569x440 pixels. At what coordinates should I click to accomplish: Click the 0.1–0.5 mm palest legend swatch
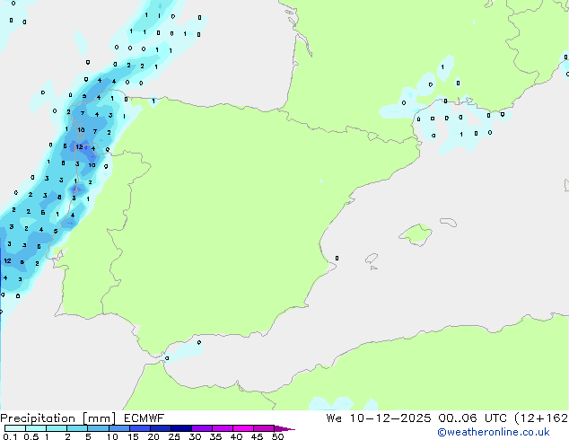pyautogui.click(x=15, y=428)
